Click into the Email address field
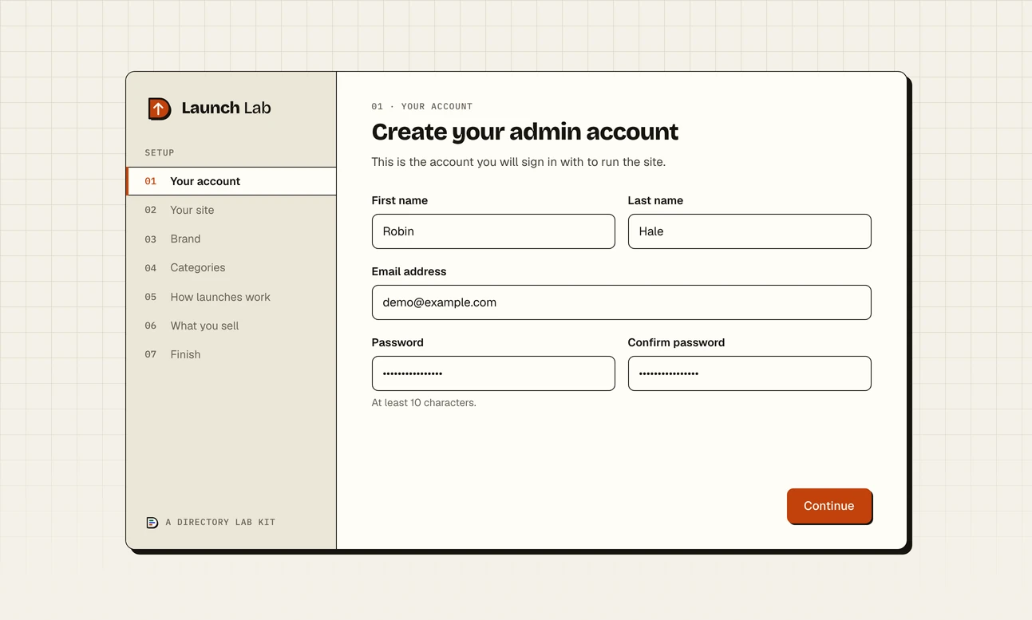1032x620 pixels. point(621,302)
